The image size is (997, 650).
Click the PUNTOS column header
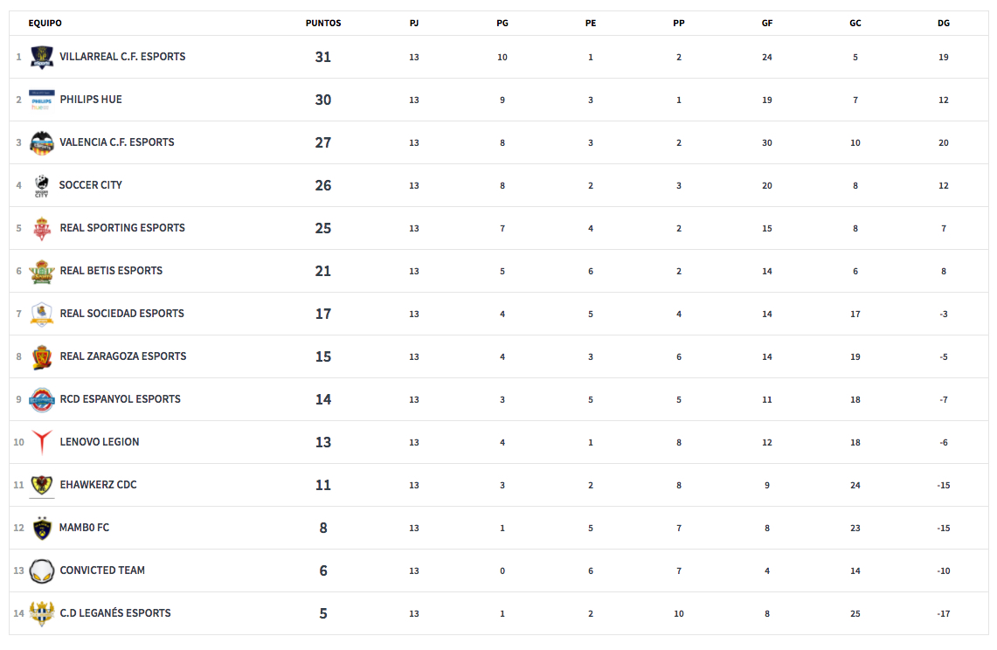coord(323,24)
